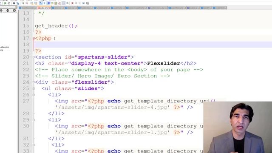Click the spartans-slider-1.jpg path text
Viewport: 272px width, 153px height.
click(x=112, y=132)
